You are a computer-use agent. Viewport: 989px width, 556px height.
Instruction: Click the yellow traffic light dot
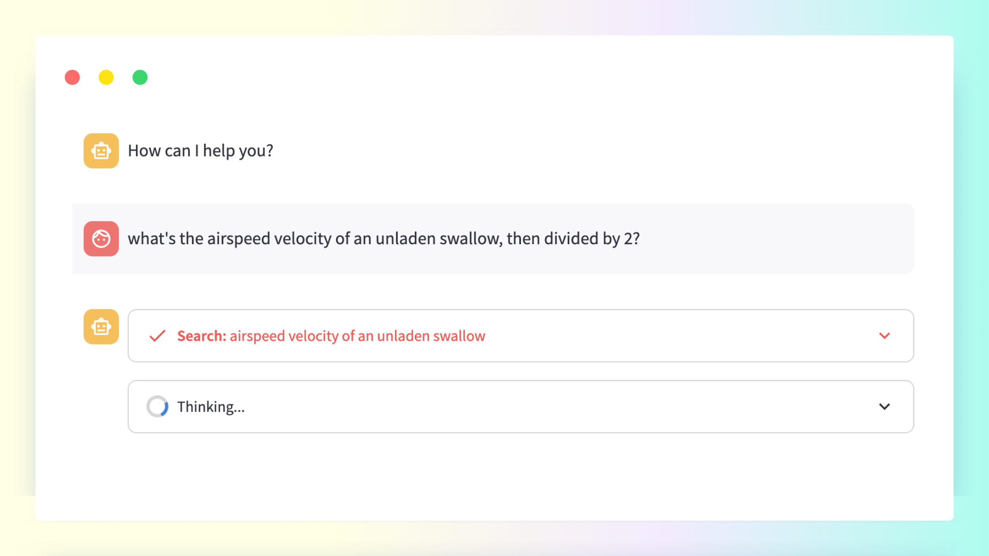click(106, 77)
